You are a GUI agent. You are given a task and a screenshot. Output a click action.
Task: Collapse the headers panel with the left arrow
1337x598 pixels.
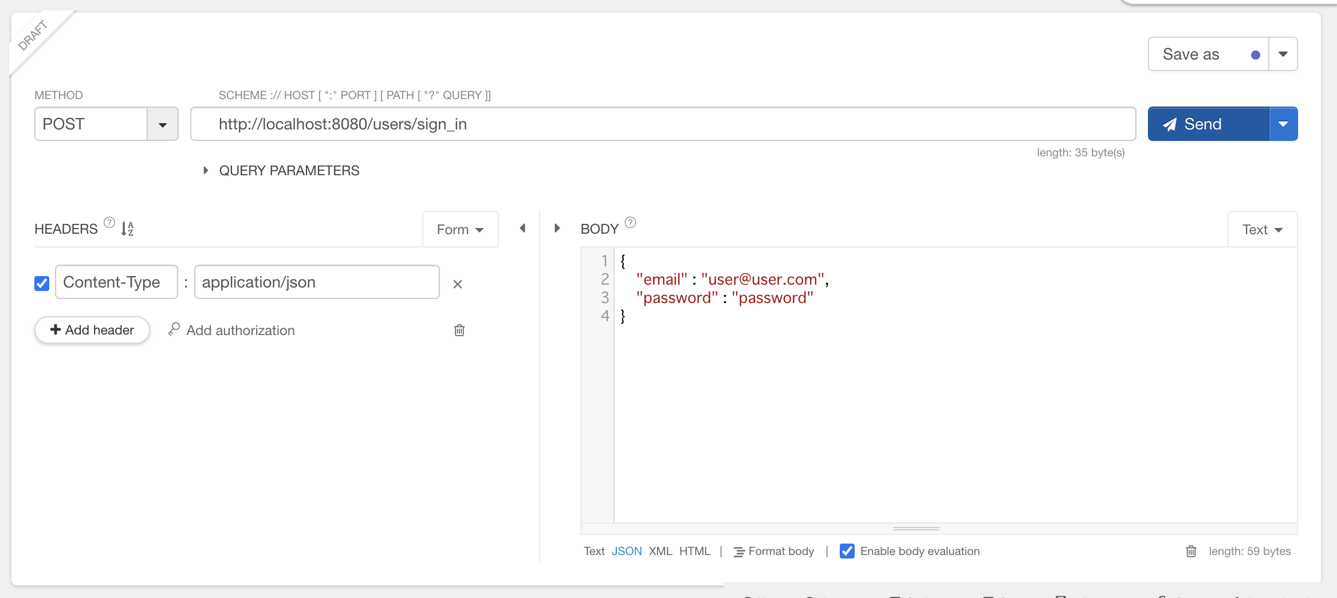click(522, 228)
